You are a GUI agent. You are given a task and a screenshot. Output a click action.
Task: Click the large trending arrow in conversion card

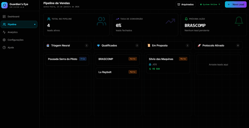(x=170, y=21)
